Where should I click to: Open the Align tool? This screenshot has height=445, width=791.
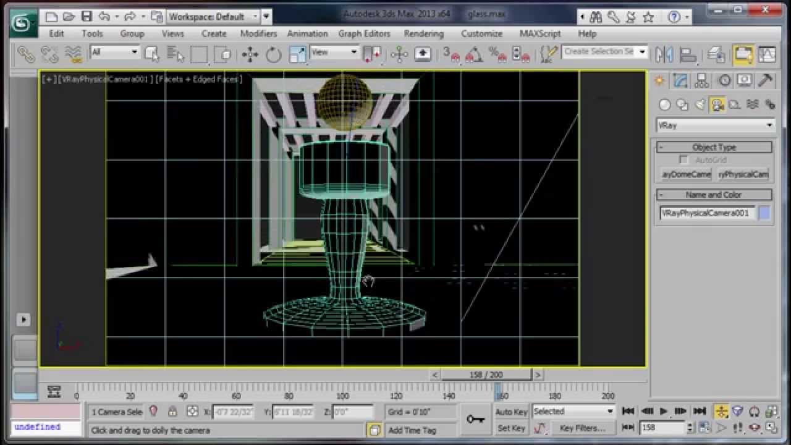pos(688,55)
